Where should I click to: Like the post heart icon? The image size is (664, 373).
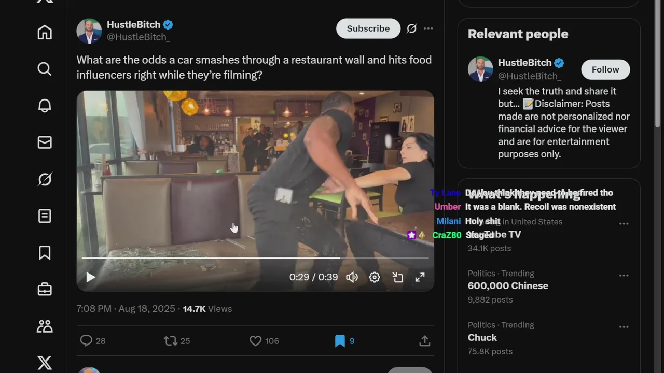point(264,341)
